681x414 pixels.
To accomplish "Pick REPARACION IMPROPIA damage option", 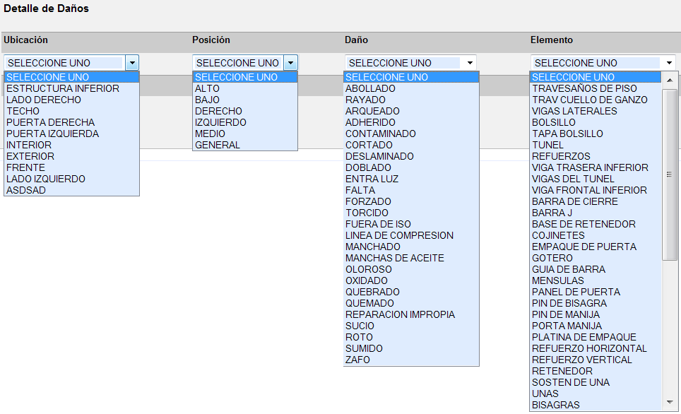I will [400, 314].
